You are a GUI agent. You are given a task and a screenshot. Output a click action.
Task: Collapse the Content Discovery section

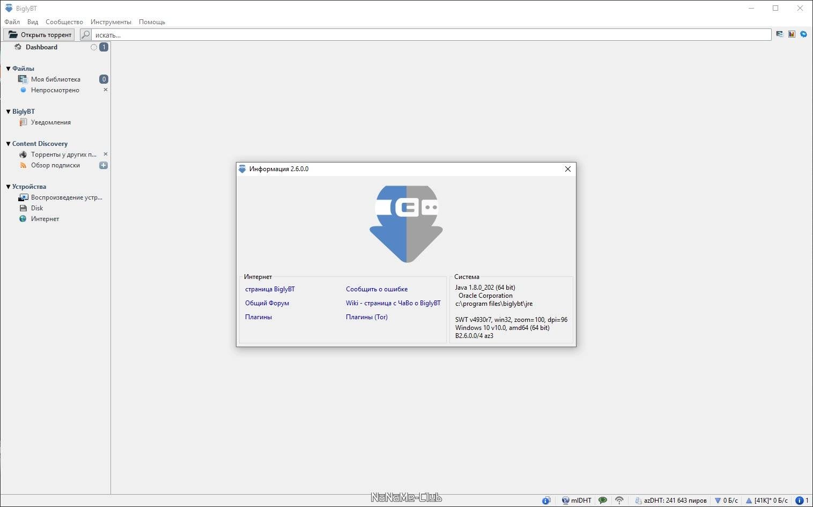pyautogui.click(x=8, y=144)
